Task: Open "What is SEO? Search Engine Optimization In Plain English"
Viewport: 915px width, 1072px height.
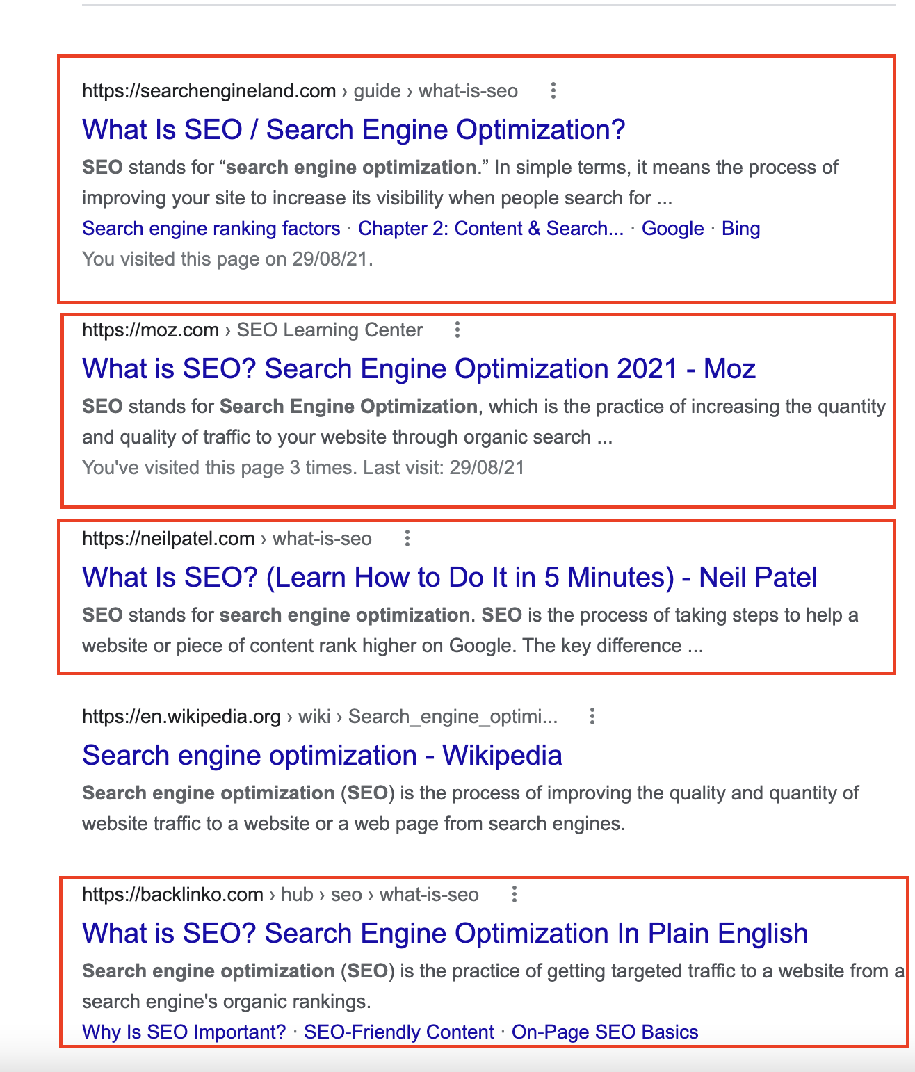Action: click(445, 933)
